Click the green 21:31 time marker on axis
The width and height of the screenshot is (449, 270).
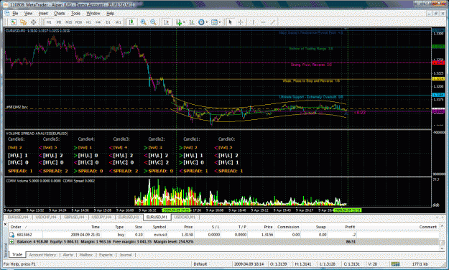coord(348,210)
